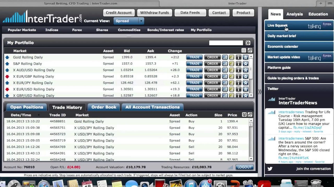
Task: Click the Credit Account button
Action: pos(119,12)
